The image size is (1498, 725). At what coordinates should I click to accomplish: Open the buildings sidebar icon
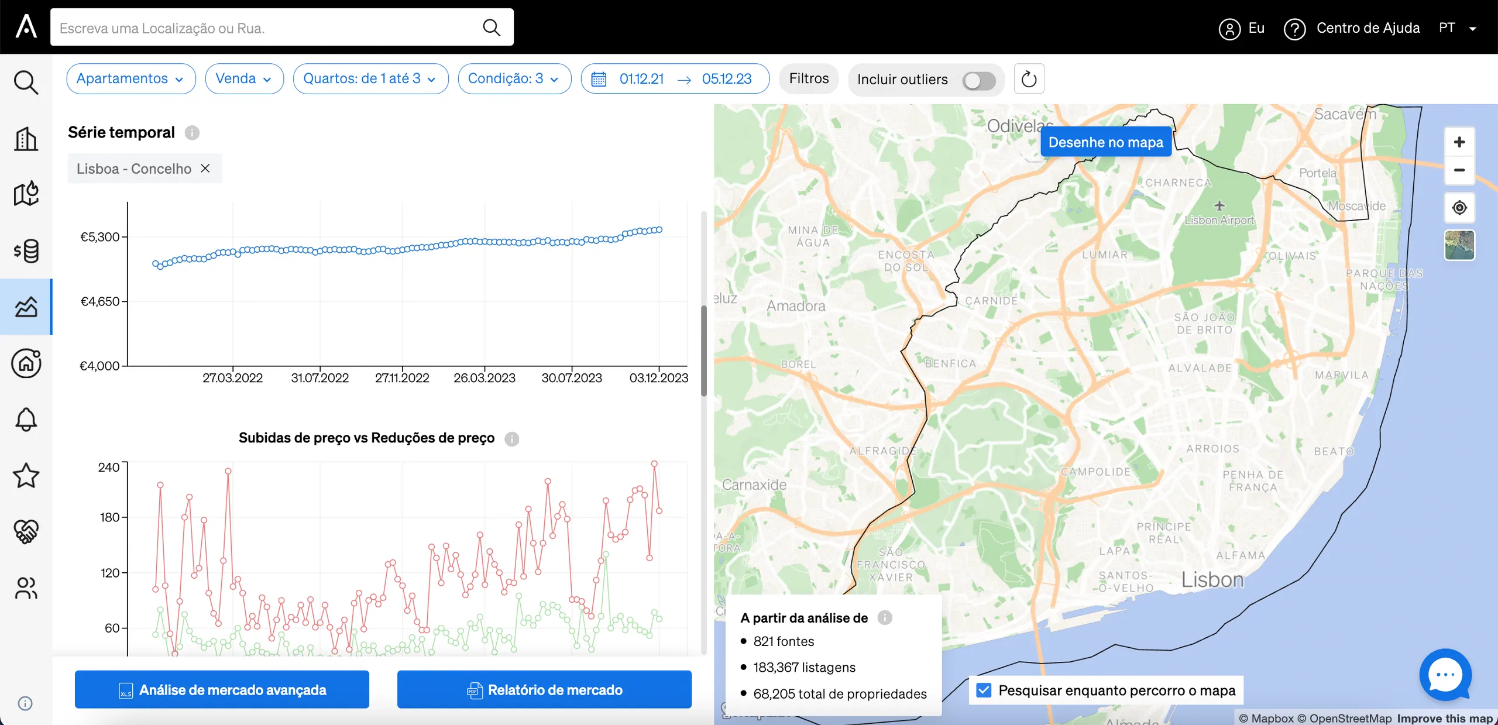(x=26, y=139)
